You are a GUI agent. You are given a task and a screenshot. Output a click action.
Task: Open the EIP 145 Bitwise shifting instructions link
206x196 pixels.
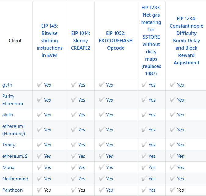tap(50, 40)
